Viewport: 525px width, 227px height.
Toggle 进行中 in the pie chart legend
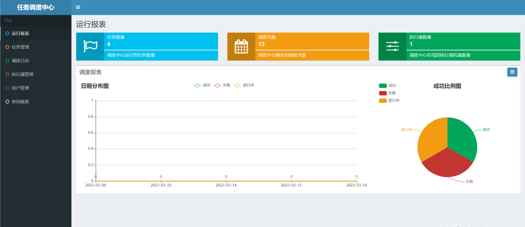(x=389, y=101)
